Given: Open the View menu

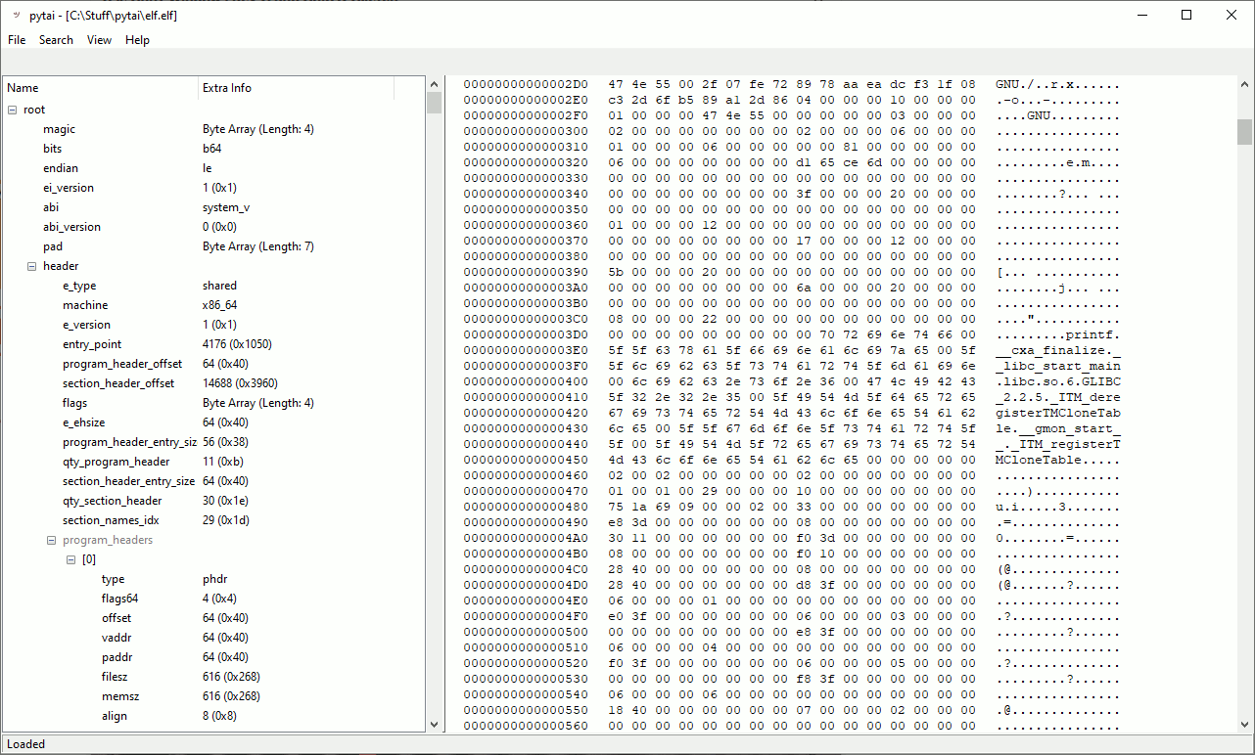Looking at the screenshot, I should pyautogui.click(x=99, y=40).
